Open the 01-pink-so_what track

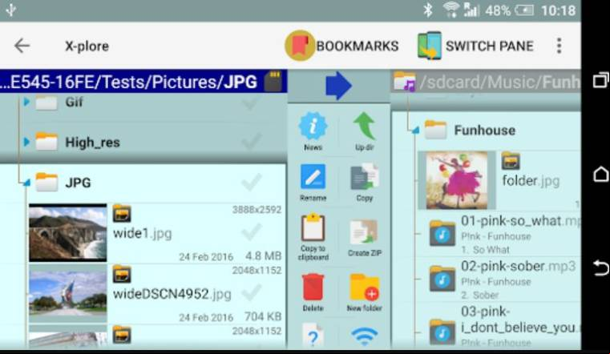tap(499, 234)
